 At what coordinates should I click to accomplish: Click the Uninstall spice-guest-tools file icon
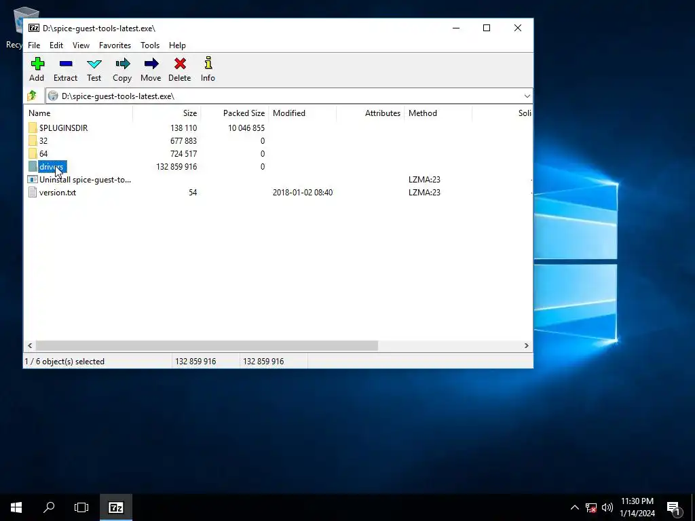(33, 179)
